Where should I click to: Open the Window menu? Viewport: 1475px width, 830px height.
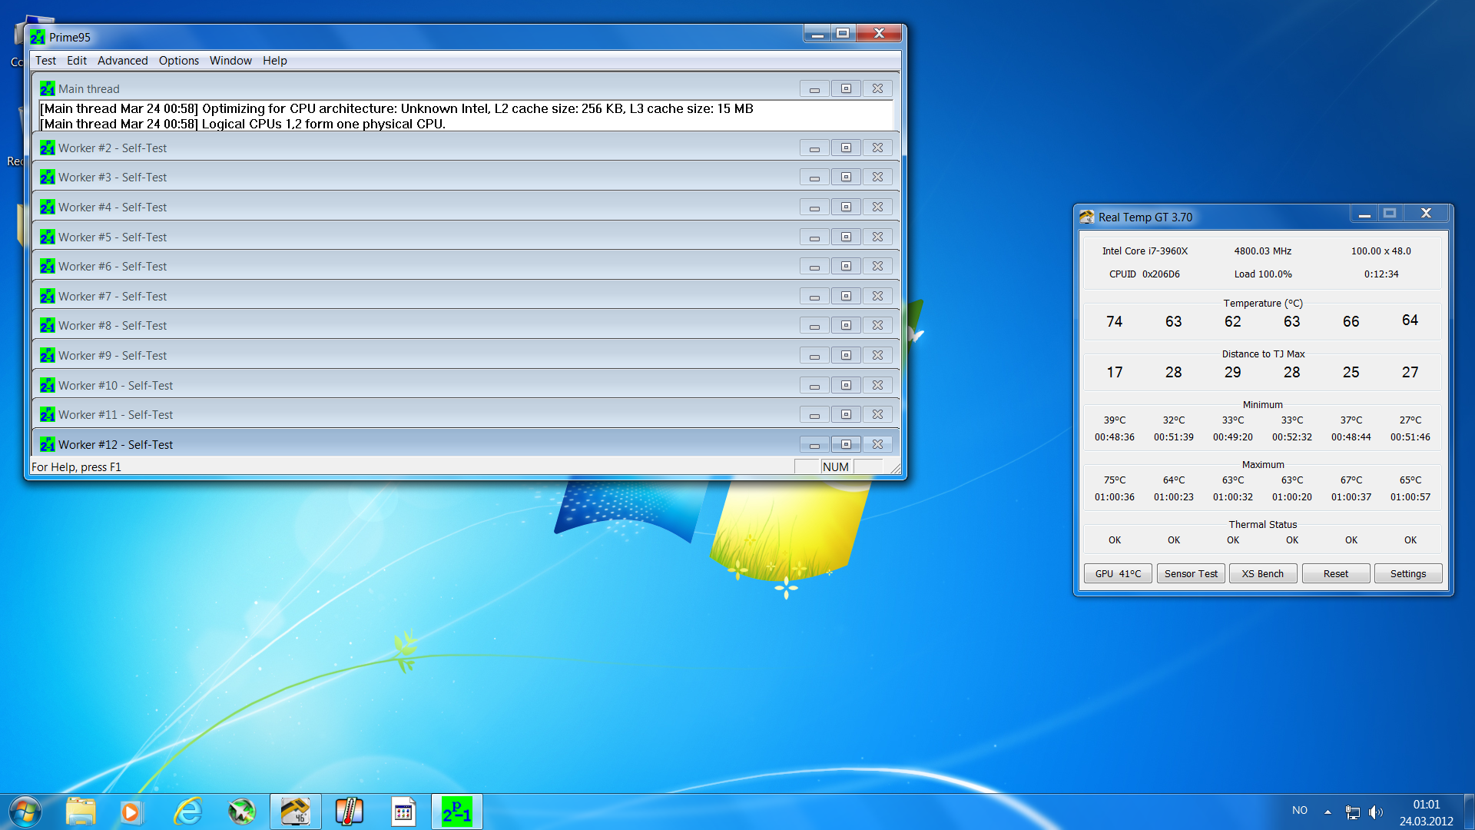(230, 61)
